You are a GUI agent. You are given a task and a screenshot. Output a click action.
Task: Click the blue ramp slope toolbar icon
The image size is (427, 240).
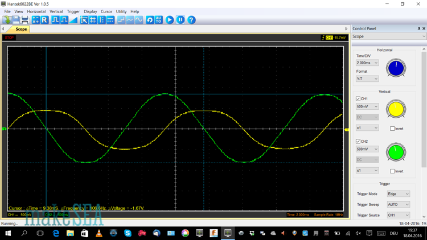(73, 20)
